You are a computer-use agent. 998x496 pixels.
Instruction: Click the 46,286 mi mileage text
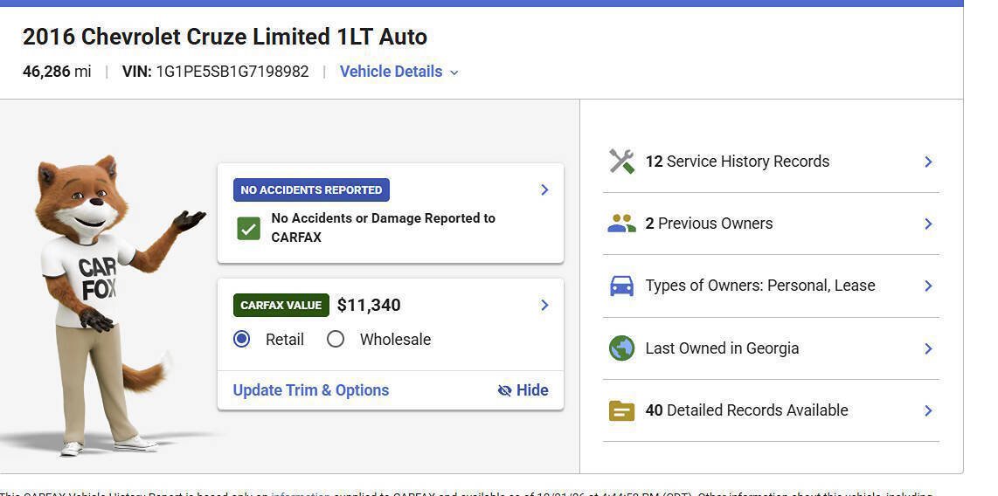click(57, 72)
